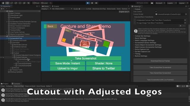Open the English (en) language dropdown
The height and width of the screenshot is (106, 190).
click(124, 12)
